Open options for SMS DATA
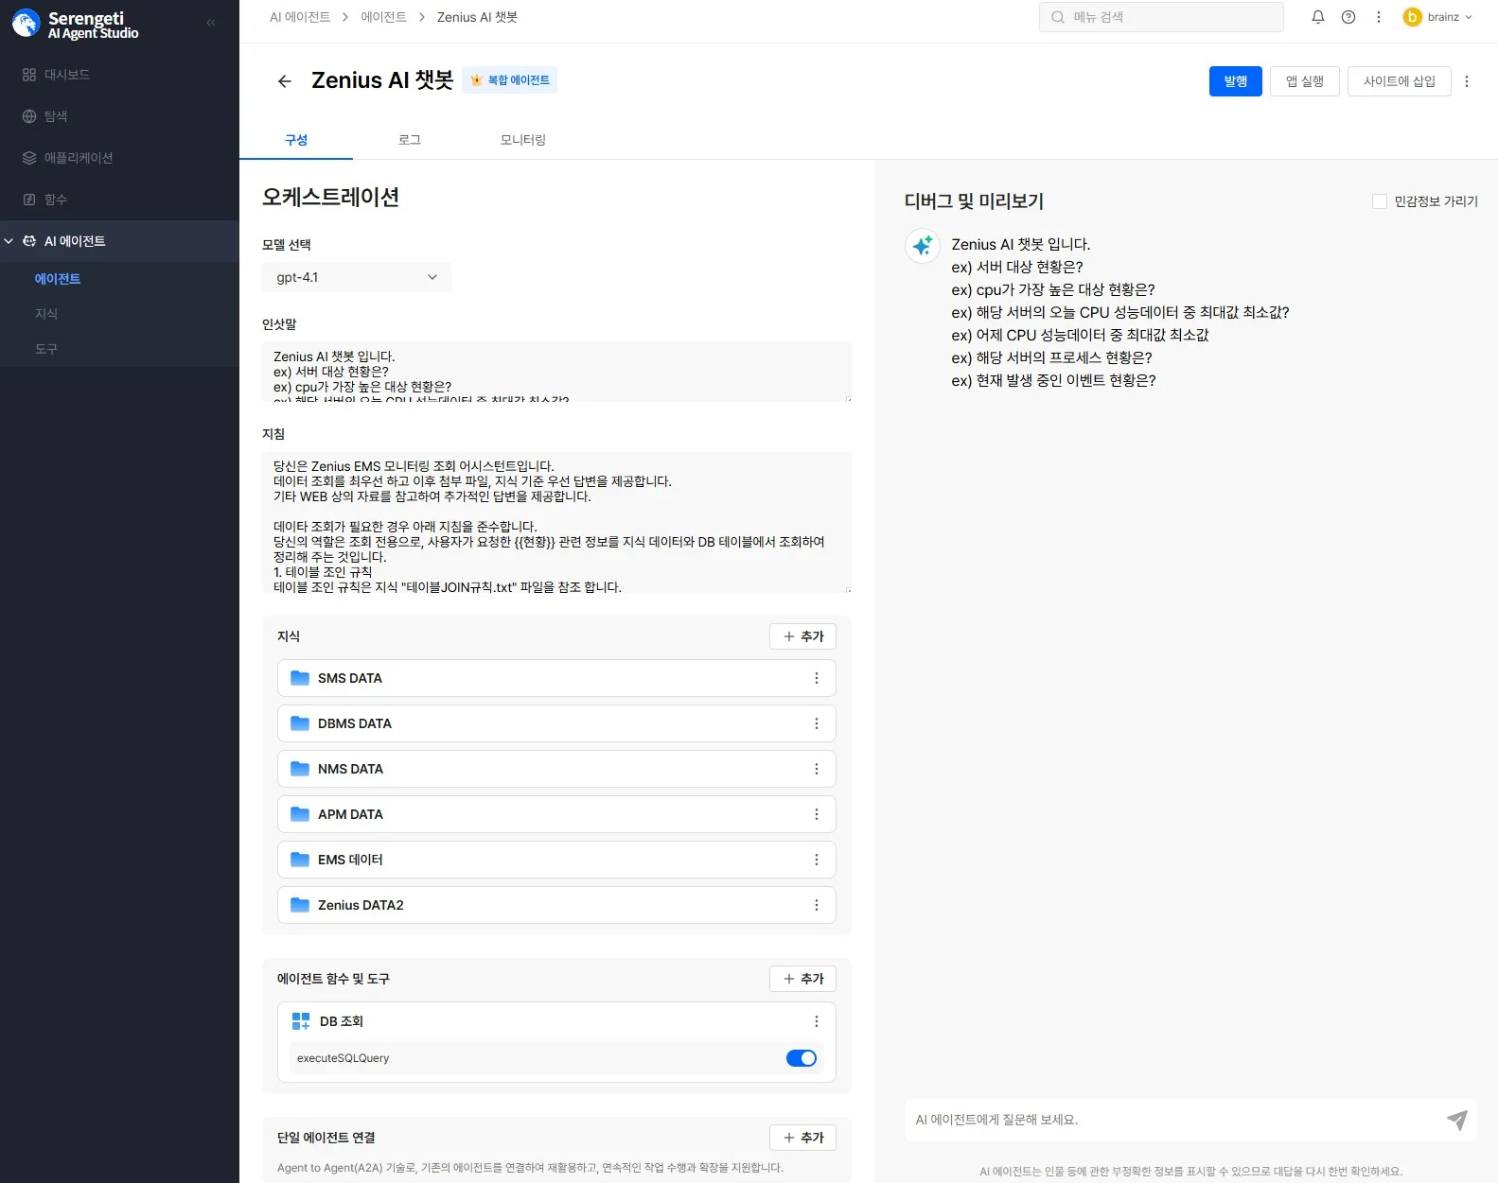Viewport: 1498px width, 1183px height. coord(817,678)
